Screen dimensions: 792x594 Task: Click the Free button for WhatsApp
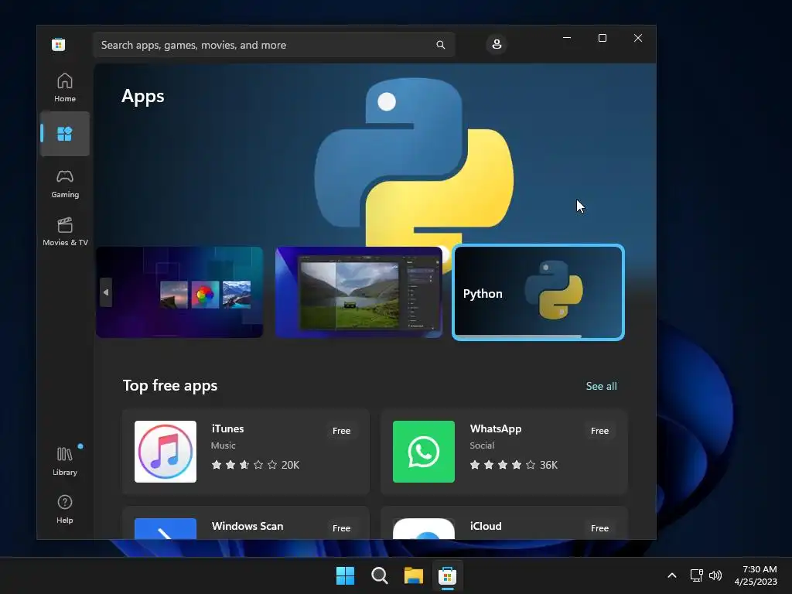tap(599, 431)
